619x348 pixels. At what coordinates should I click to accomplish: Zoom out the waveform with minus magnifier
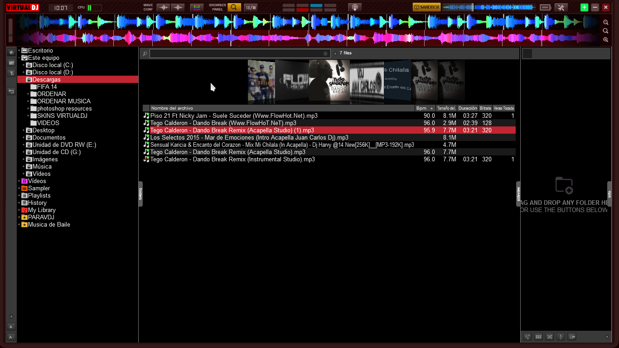606,22
